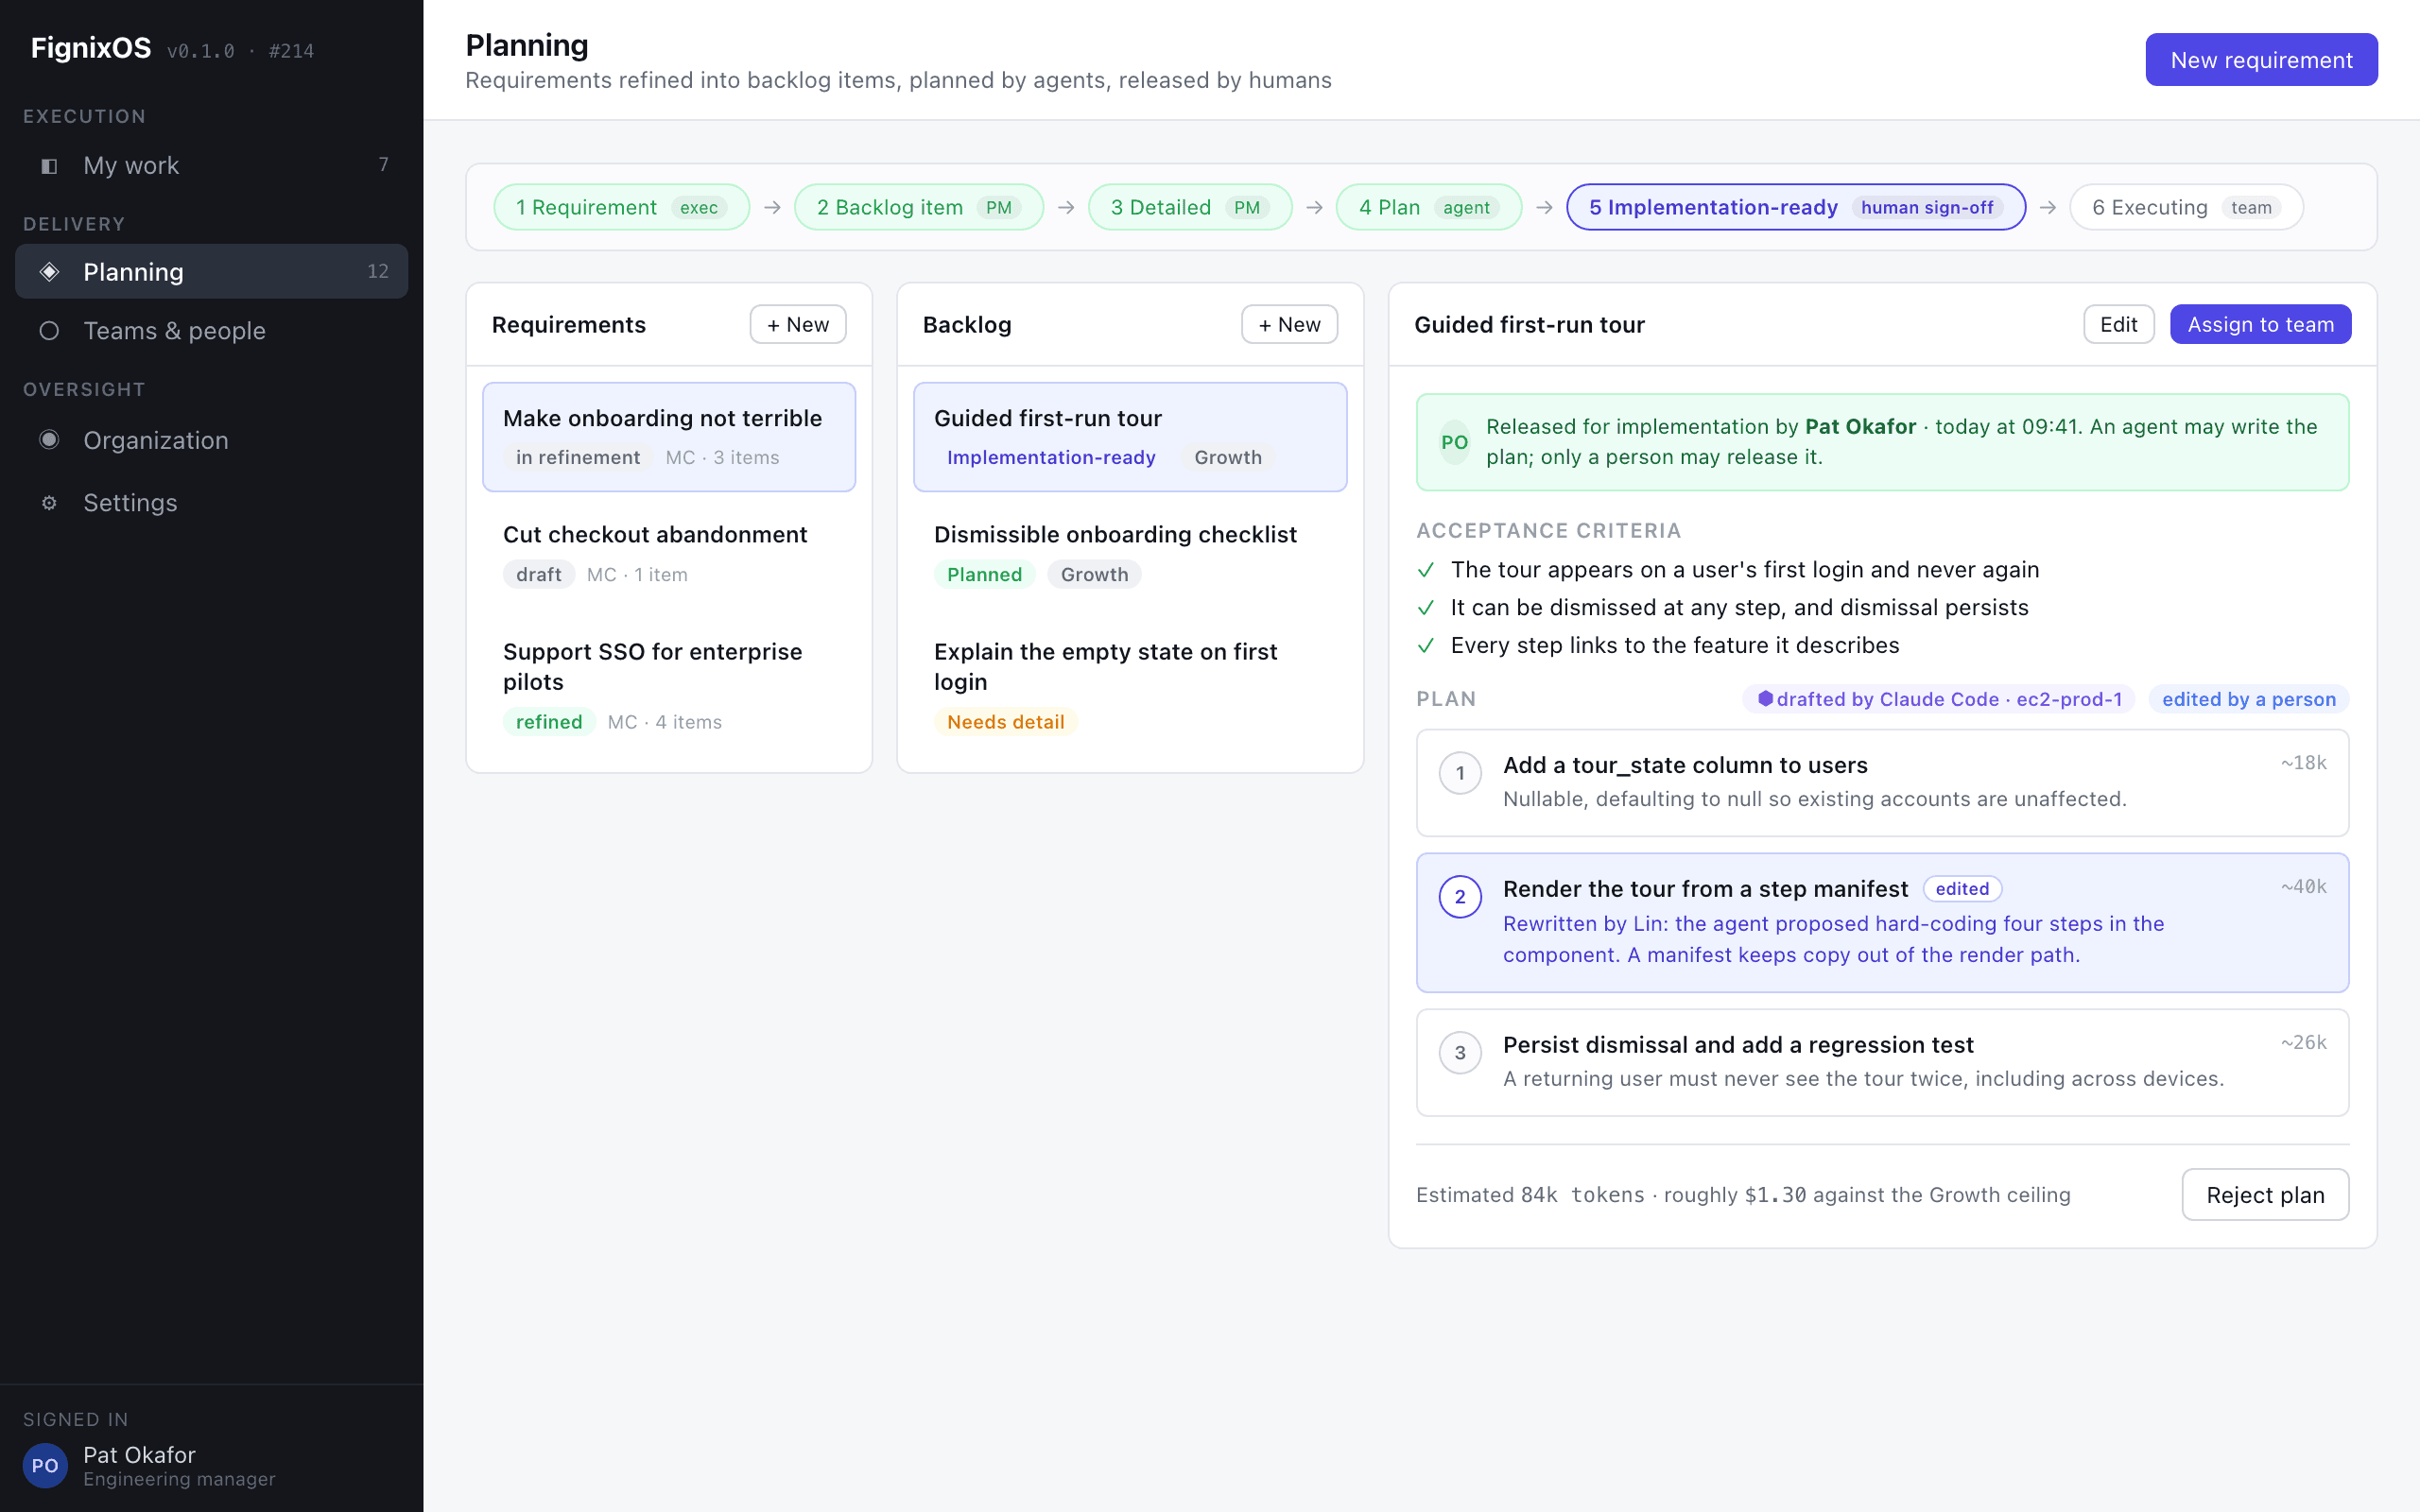Select stage 2 Backlog item pill
The height and width of the screenshot is (1512, 2420).
tap(918, 207)
